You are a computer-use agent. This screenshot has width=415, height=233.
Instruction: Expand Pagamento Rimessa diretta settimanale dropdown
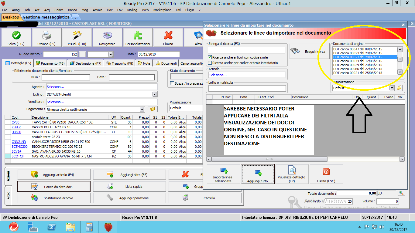pos(142,109)
